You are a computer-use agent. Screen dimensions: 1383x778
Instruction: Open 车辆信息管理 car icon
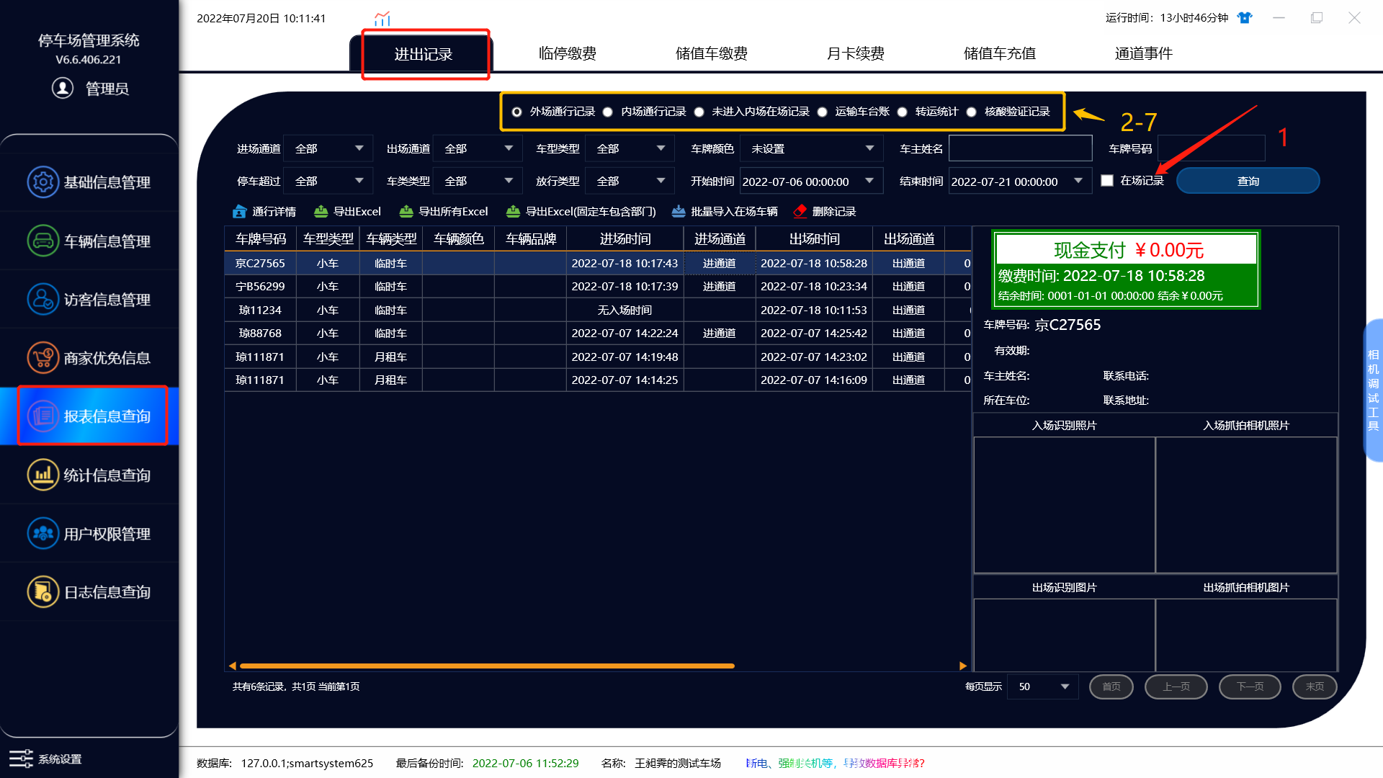point(42,241)
